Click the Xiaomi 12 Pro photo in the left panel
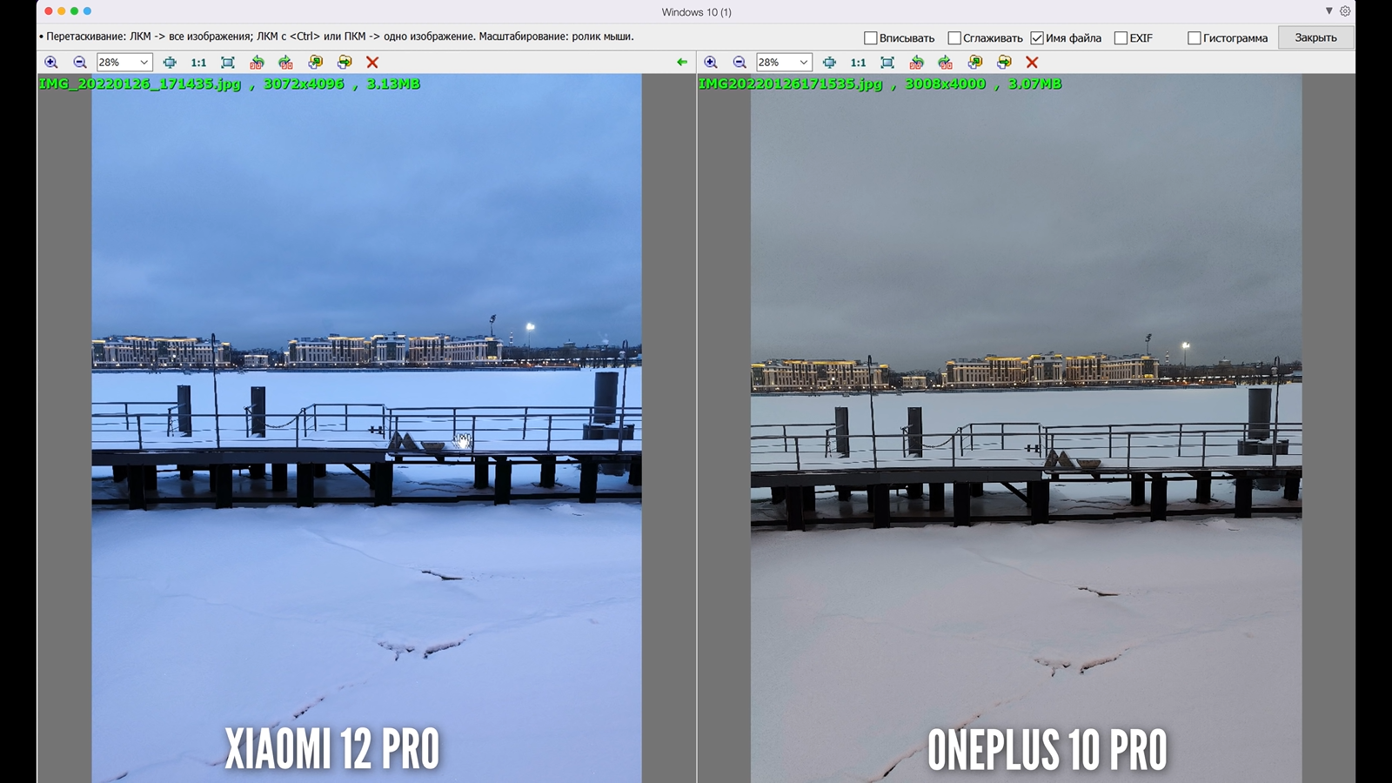Screen dimensions: 1392x783 pyautogui.click(x=366, y=428)
